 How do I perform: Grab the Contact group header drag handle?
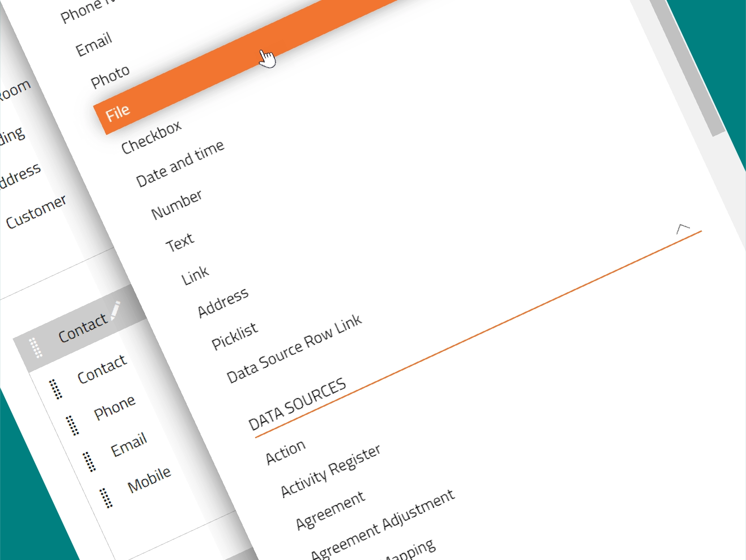click(x=35, y=348)
